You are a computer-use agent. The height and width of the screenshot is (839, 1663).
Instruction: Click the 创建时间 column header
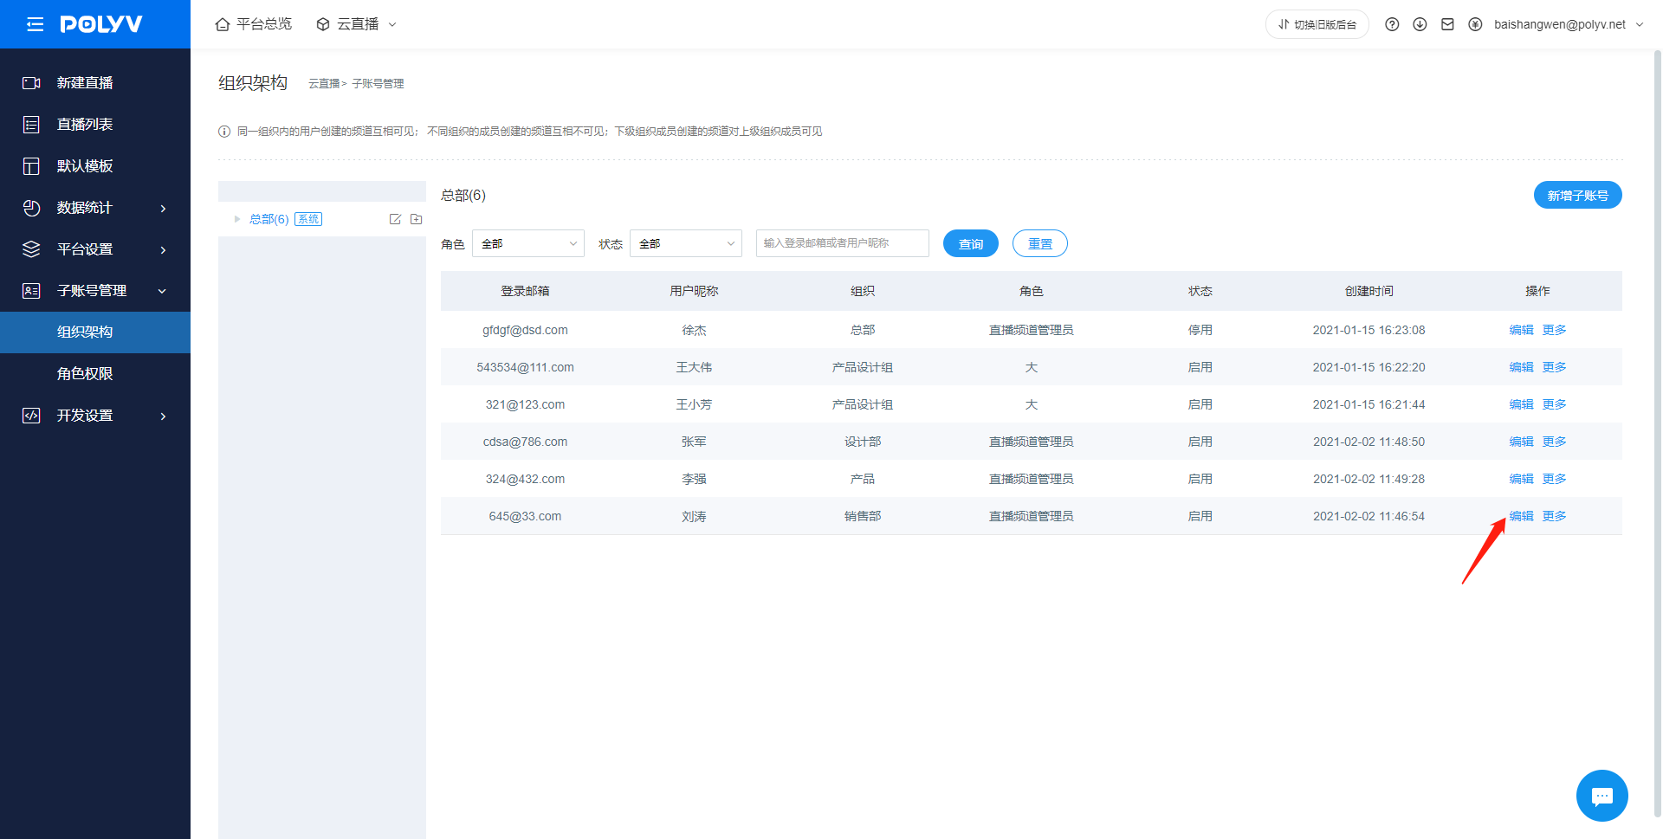pyautogui.click(x=1369, y=291)
